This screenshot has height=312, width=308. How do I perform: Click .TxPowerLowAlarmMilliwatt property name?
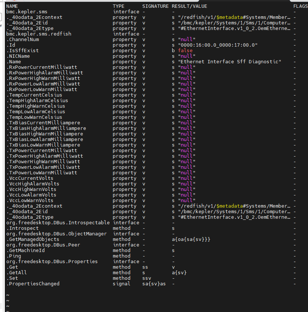[x=43, y=167]
